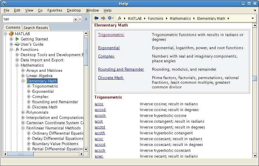Click Mathematics in the breadcrumb bar
The height and width of the screenshot is (166, 259).
click(180, 19)
